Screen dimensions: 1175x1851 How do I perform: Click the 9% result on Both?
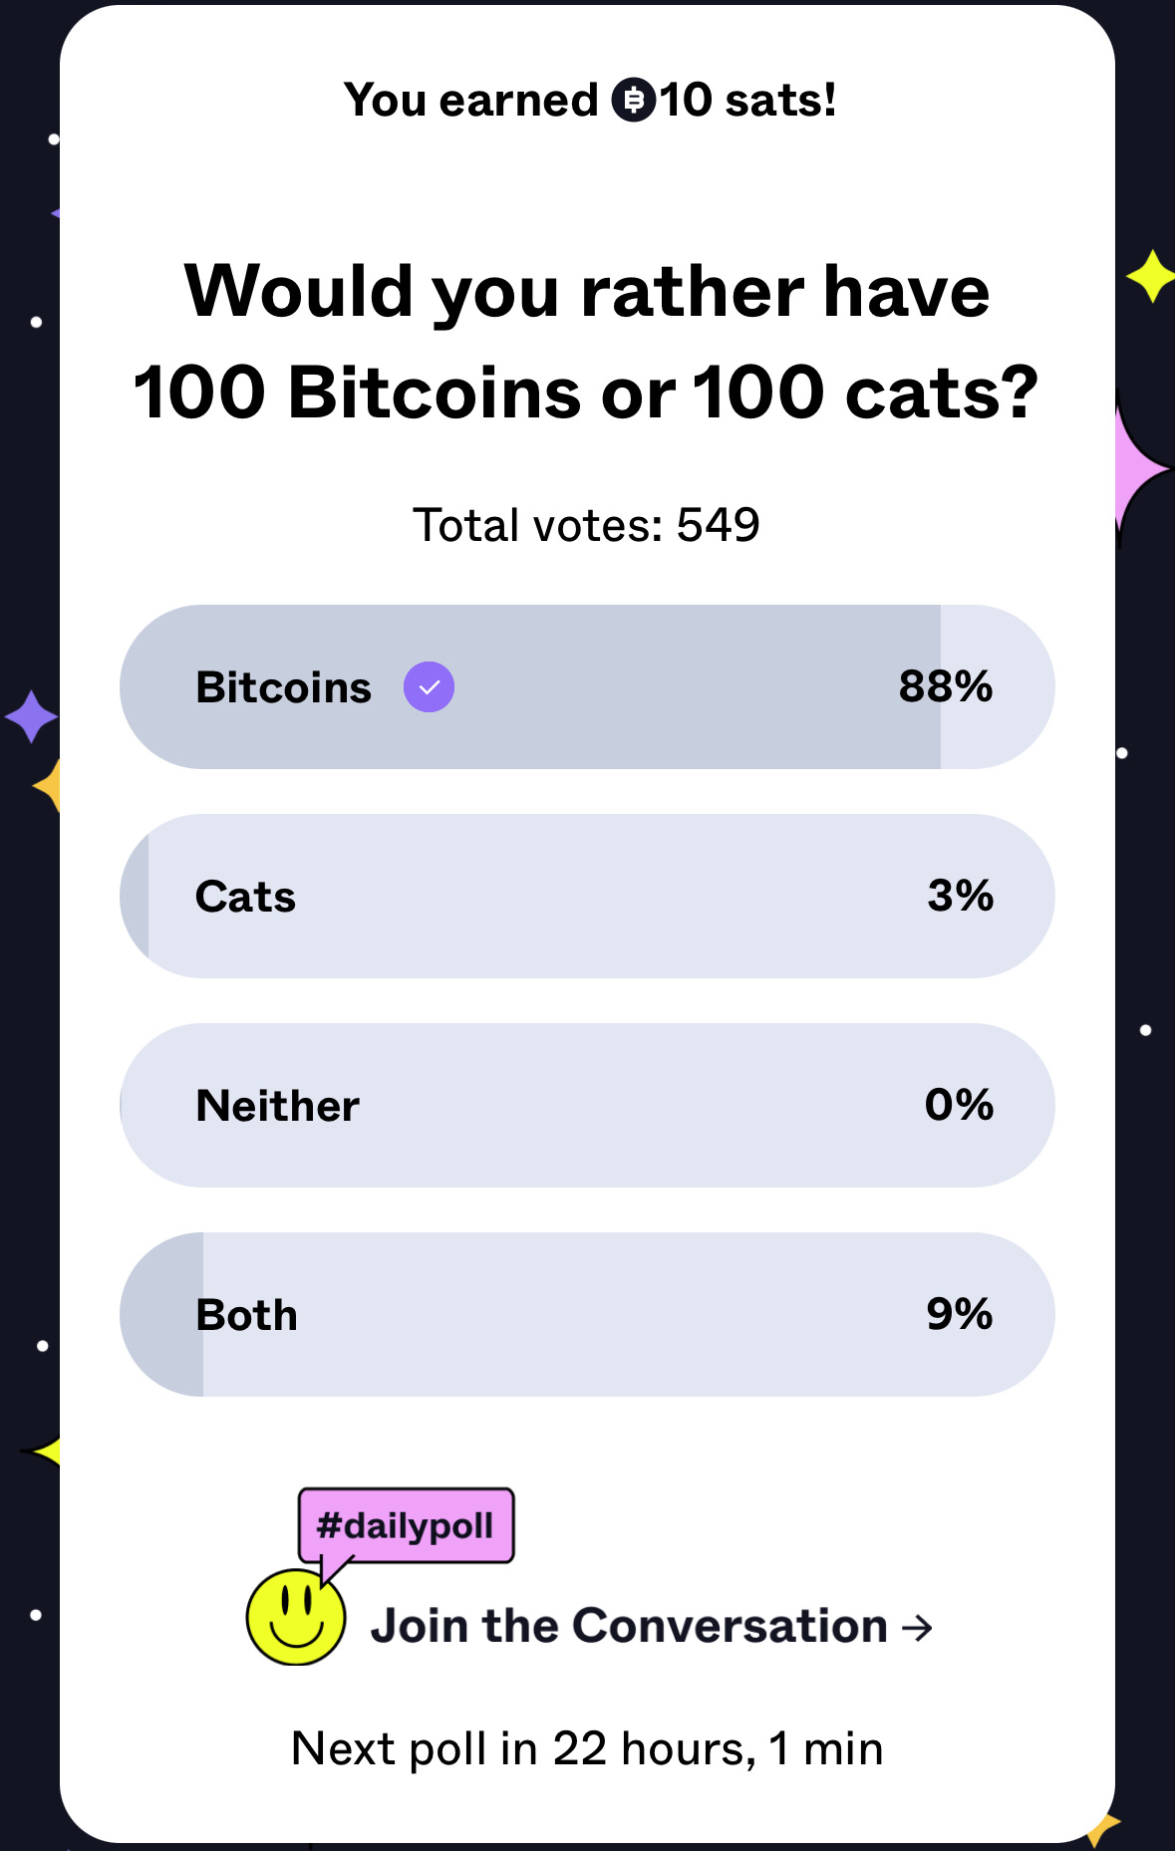[x=959, y=1314]
